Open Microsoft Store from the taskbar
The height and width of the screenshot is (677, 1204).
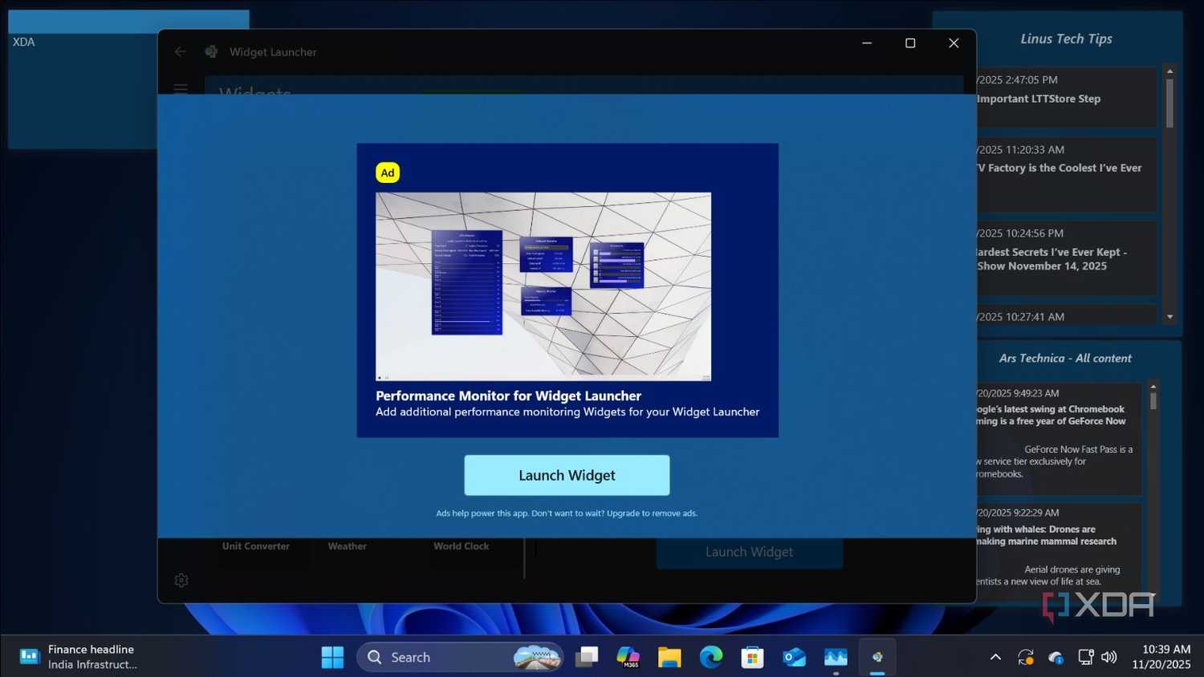click(x=752, y=657)
